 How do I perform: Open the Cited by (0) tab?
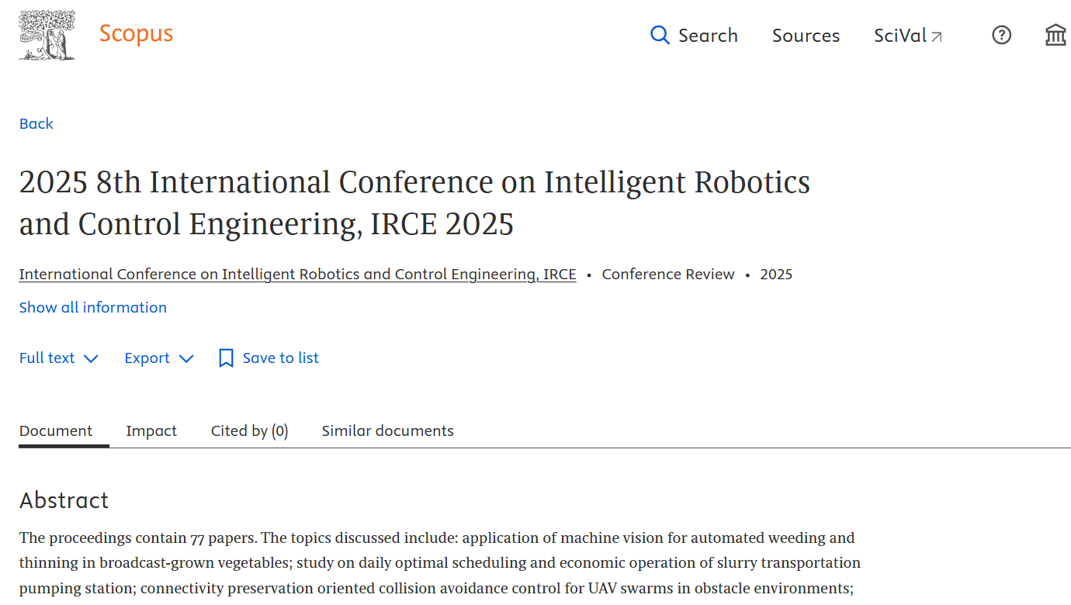[x=249, y=431]
